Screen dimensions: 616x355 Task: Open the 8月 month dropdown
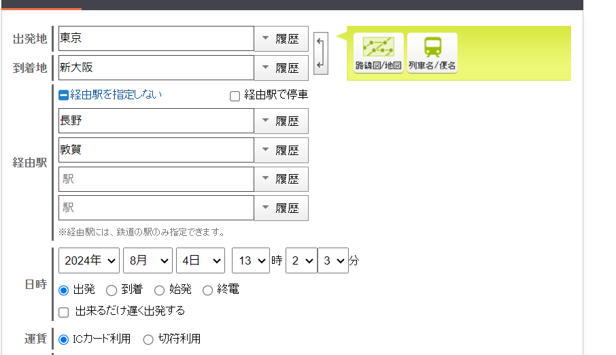[148, 260]
